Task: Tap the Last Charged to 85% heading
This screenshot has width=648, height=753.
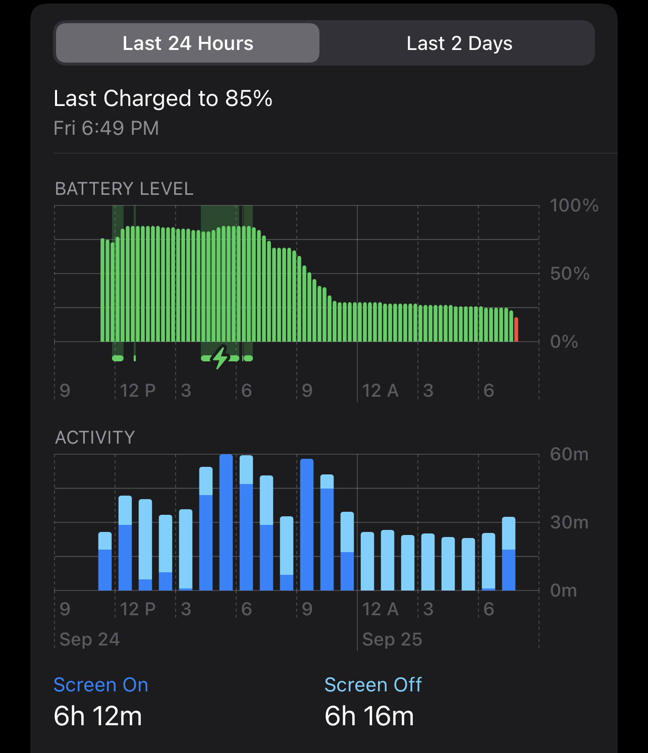Action: 163,98
